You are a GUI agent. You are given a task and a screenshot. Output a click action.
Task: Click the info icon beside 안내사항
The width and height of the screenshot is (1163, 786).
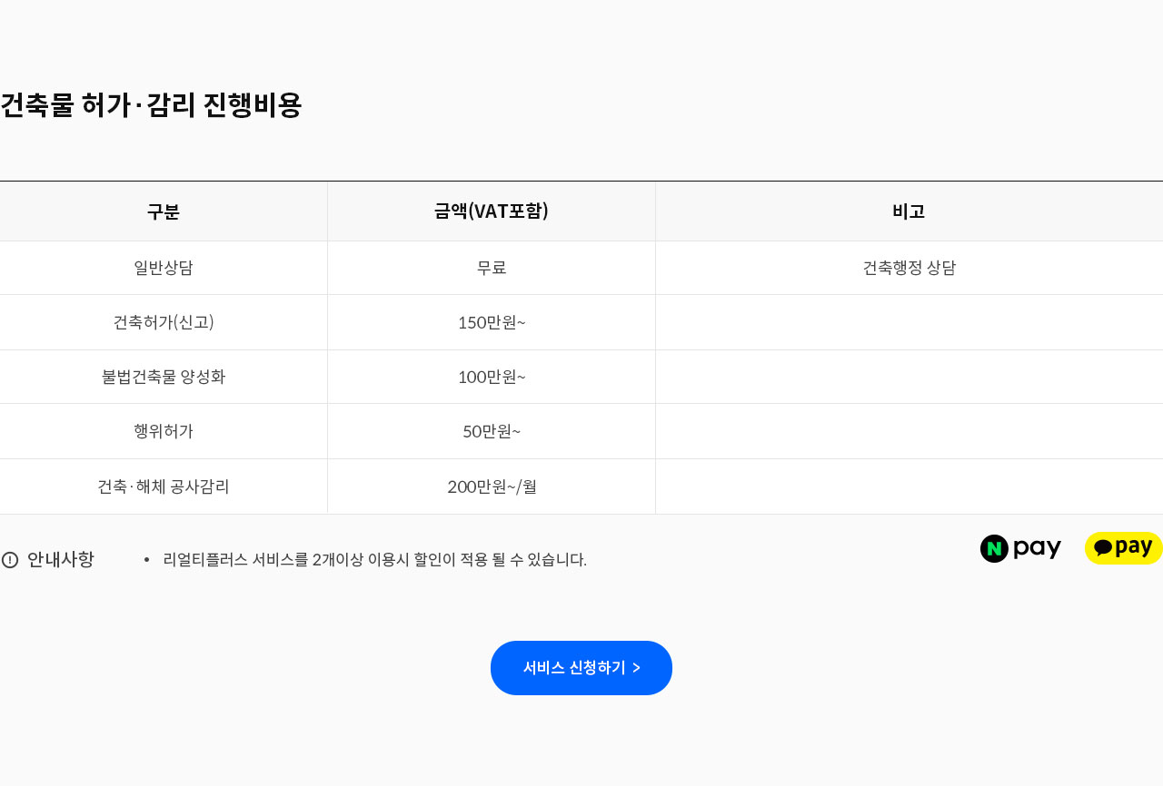pos(10,560)
